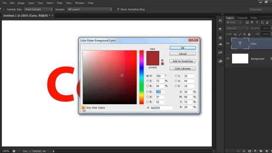Filter layers by type layer icon

tap(257, 23)
